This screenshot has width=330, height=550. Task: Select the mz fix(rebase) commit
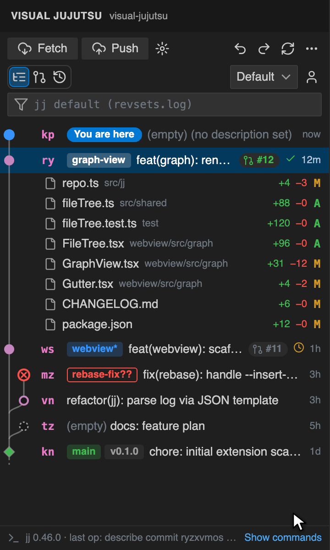click(x=165, y=375)
